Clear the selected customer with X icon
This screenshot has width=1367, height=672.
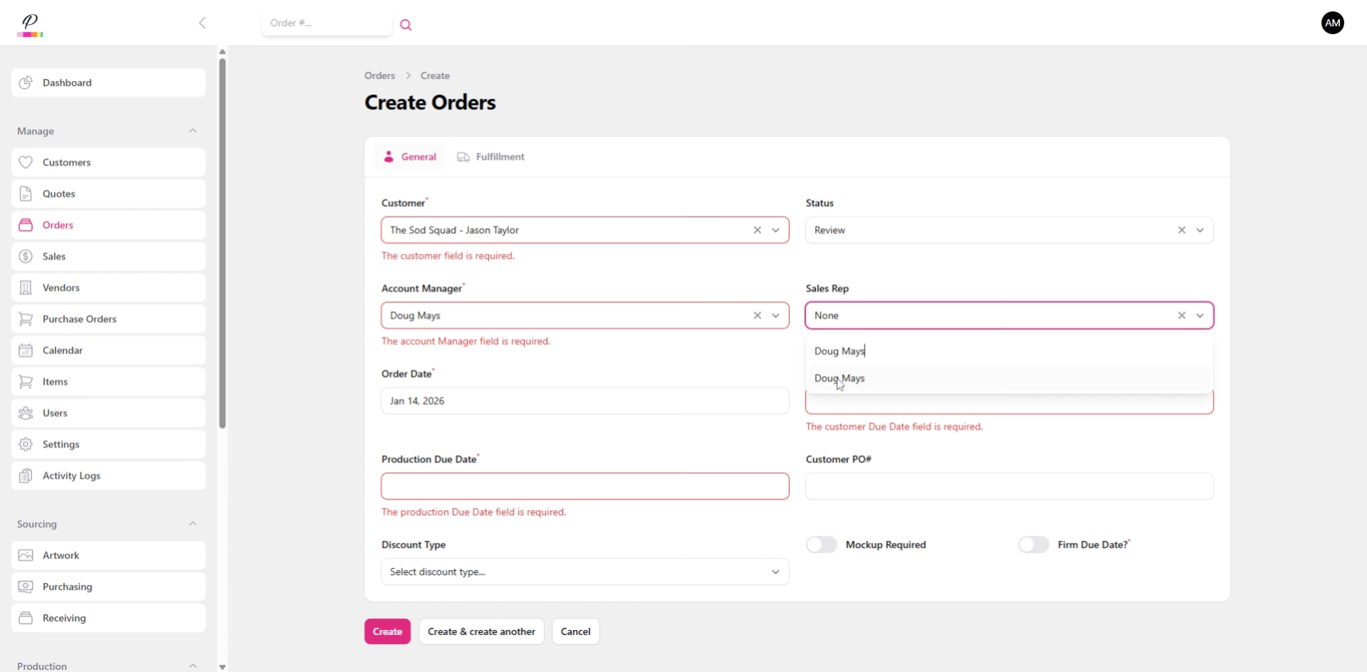(757, 230)
